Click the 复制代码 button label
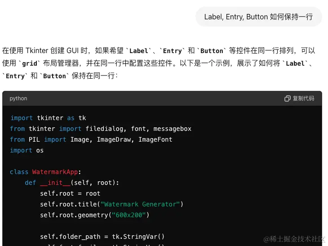Screen dimensions: 328x246 pos(303,98)
